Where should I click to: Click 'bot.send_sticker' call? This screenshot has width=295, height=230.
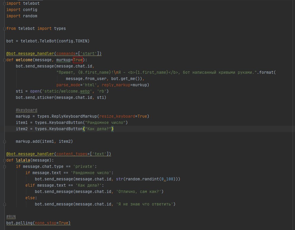point(35,97)
